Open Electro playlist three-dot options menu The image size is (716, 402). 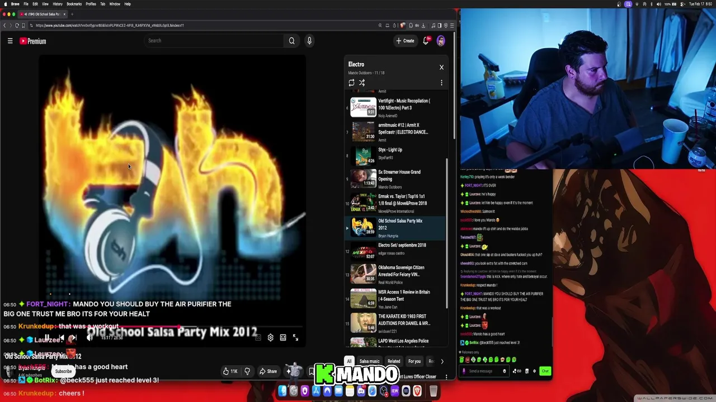pyautogui.click(x=441, y=83)
